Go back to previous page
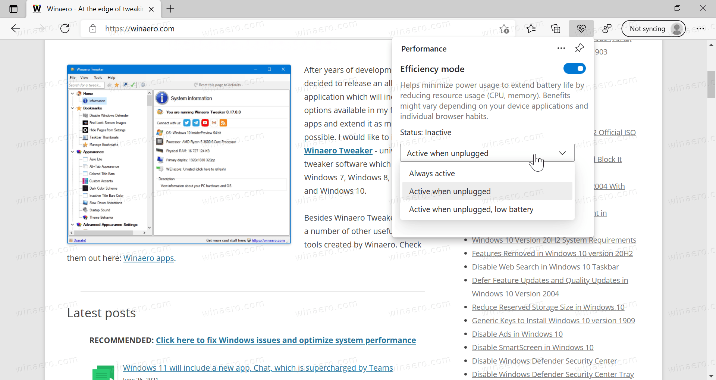The height and width of the screenshot is (380, 716). 16,29
